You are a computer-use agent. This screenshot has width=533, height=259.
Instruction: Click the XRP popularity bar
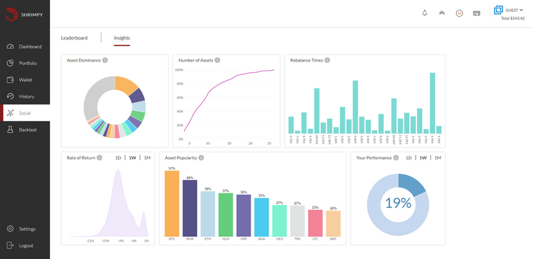pyautogui.click(x=244, y=215)
